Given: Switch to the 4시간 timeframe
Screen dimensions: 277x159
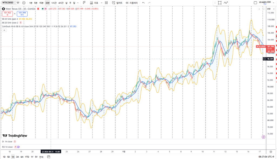Looking at the screenshot, I should pyautogui.click(x=61, y=3).
